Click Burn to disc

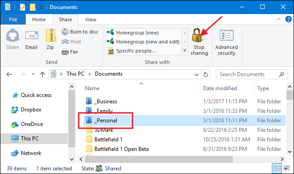point(80,32)
